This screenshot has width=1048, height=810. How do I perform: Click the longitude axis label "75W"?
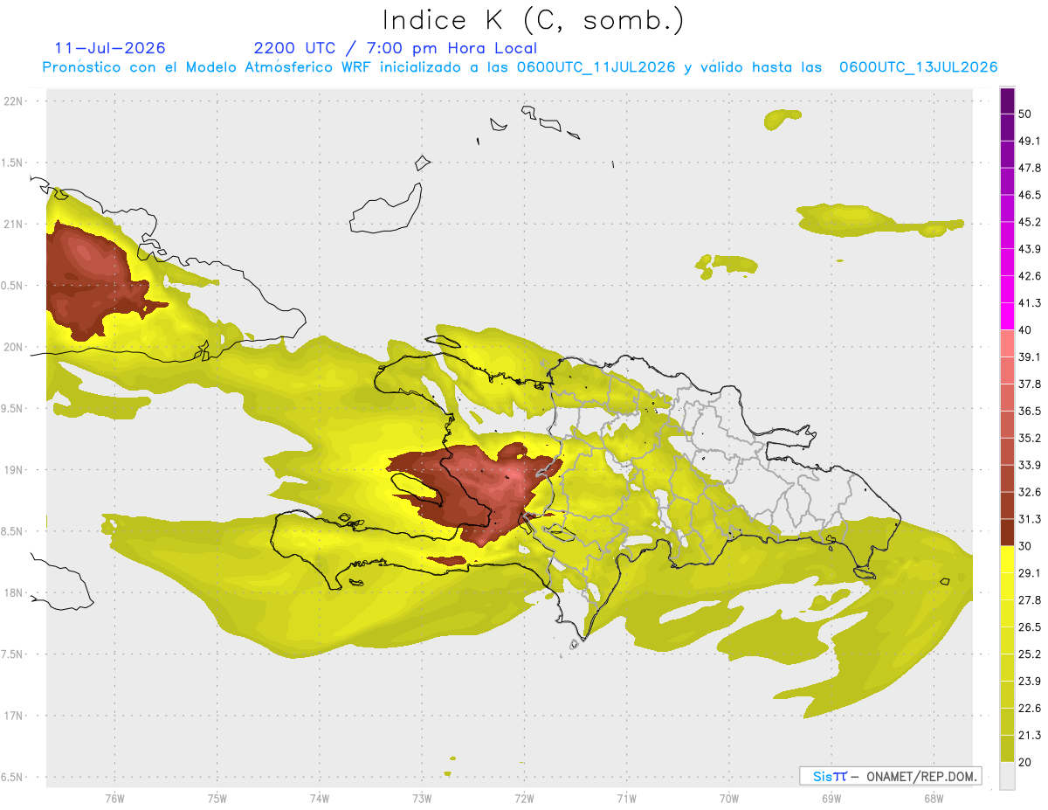[217, 799]
